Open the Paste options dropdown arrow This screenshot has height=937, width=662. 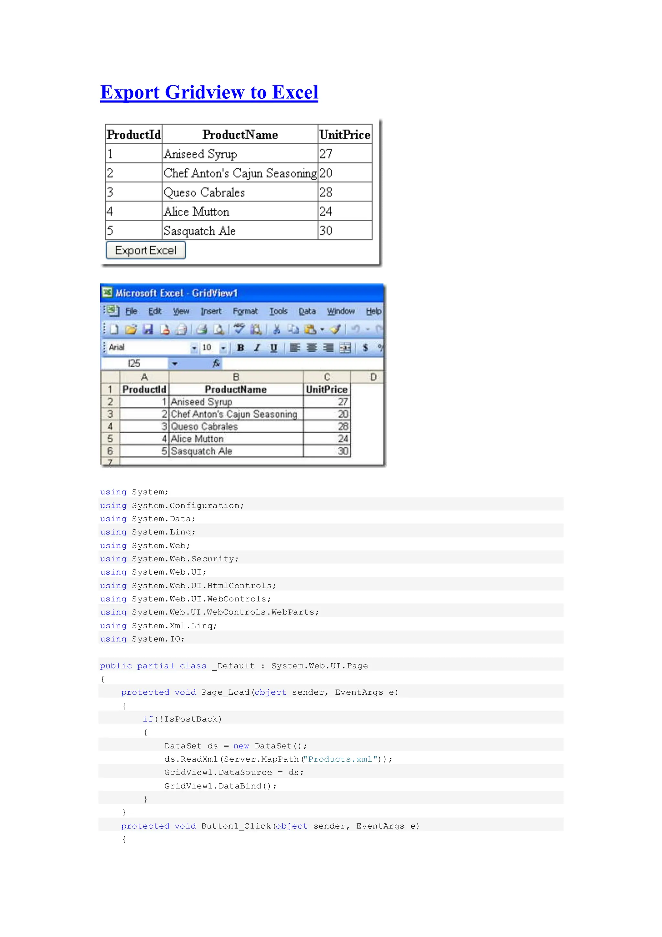click(322, 329)
